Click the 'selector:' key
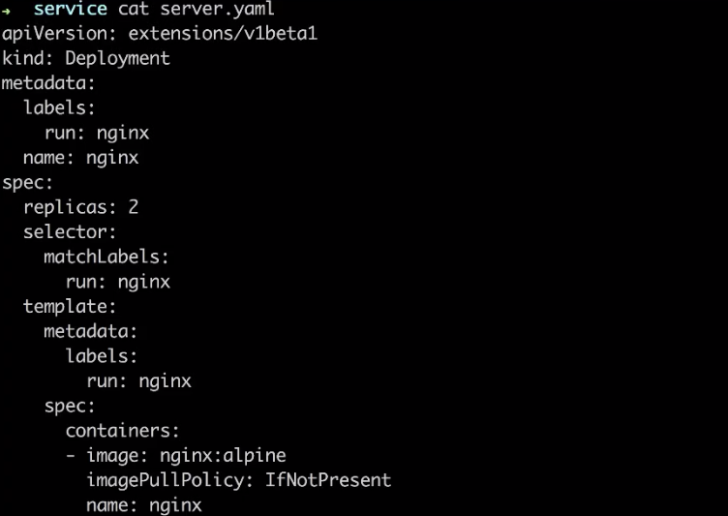Screen dimensions: 728x516 click(70, 232)
